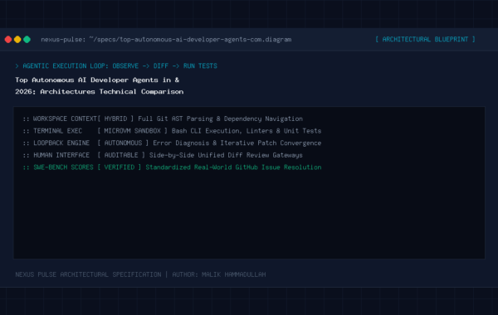Click the green VERIFIED bracket tag
The width and height of the screenshot is (498, 315).
[x=120, y=167]
